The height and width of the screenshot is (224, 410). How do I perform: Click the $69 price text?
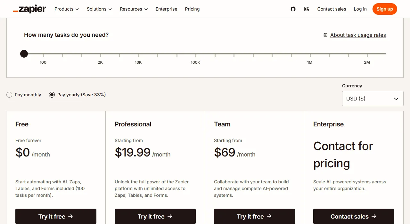coord(225,152)
